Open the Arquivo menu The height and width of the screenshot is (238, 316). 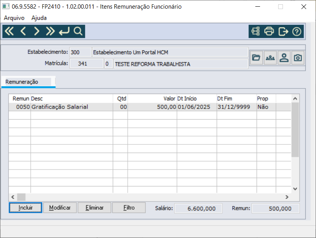pyautogui.click(x=14, y=18)
